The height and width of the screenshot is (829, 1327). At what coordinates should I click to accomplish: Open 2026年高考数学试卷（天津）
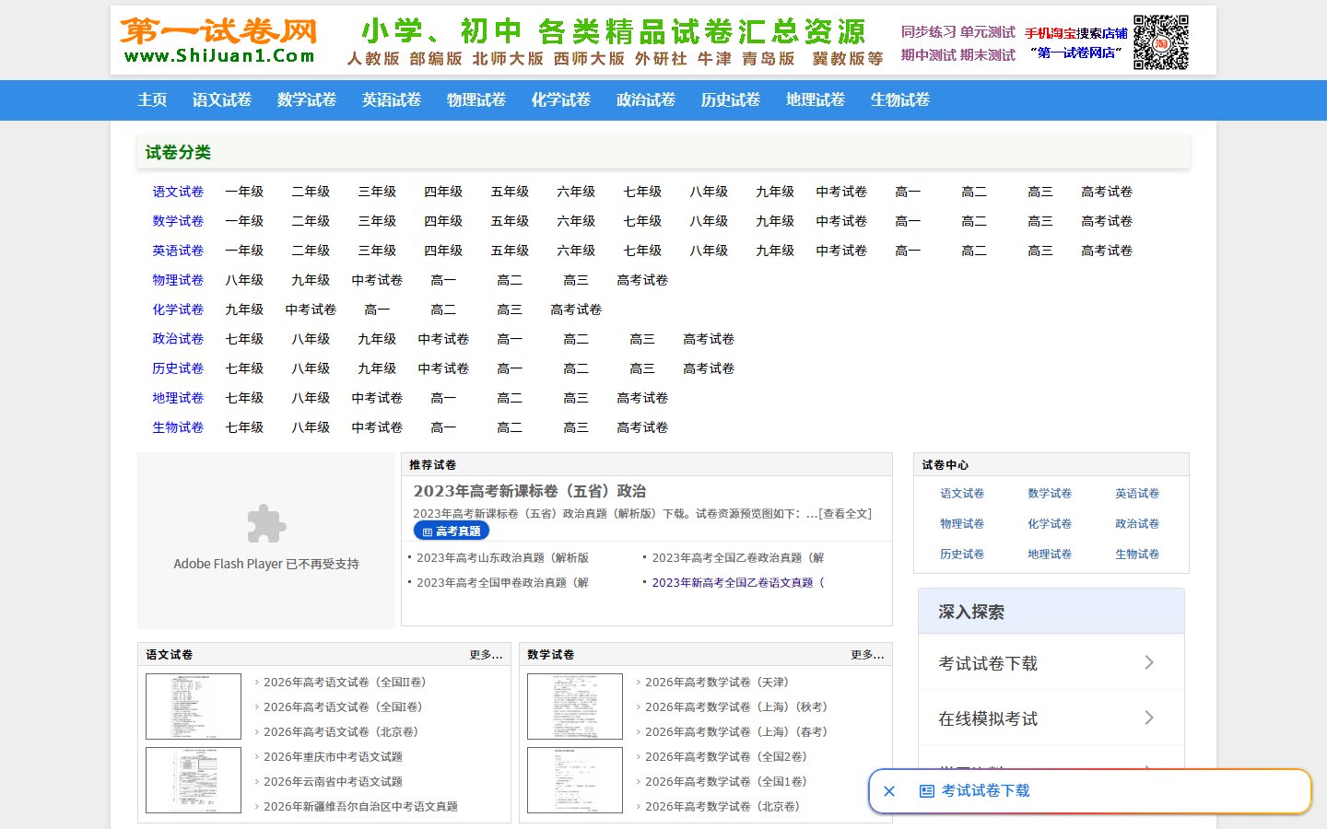pos(717,683)
